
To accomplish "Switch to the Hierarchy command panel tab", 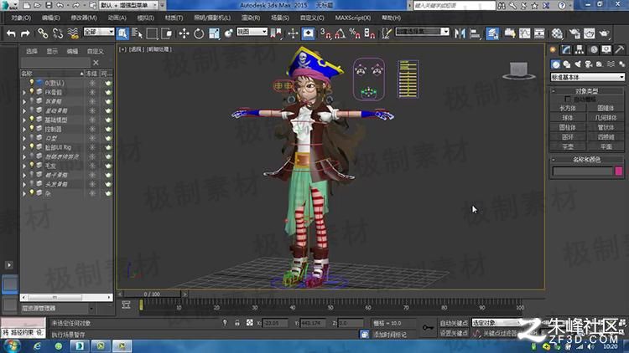I will (x=580, y=49).
